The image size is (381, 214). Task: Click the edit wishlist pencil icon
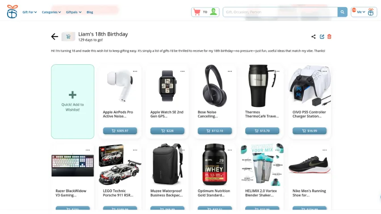[322, 37]
